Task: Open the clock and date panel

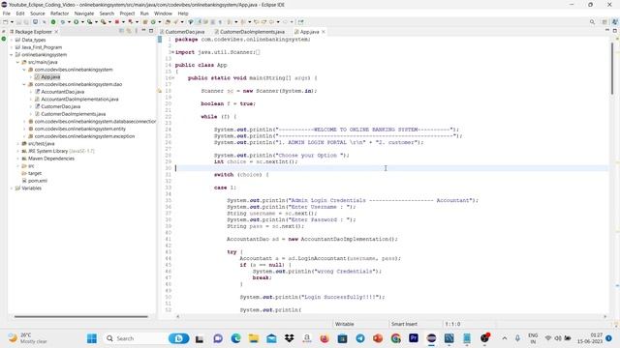Action: (590, 338)
